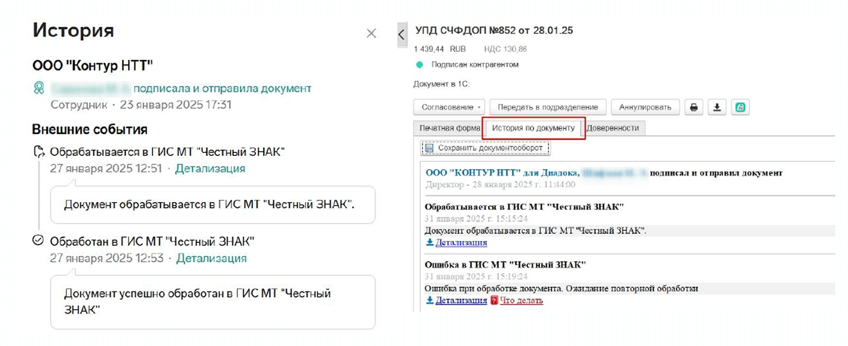Open Детализация next to 27 января 12:53

coord(211,258)
